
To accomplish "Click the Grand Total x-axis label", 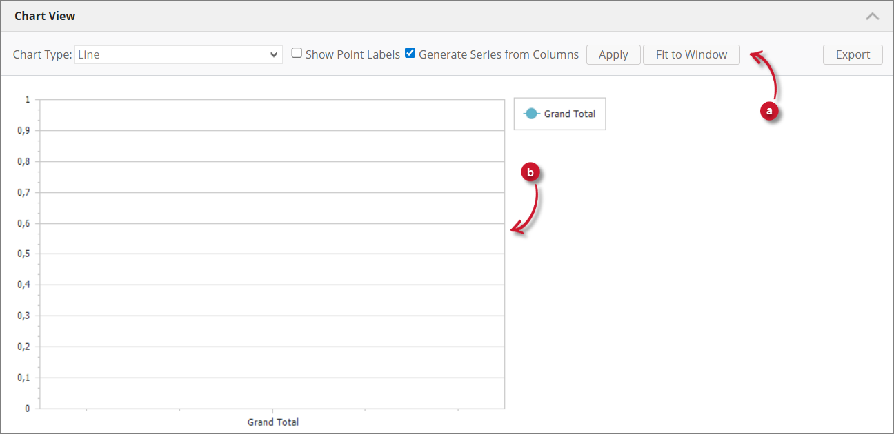I will pos(273,422).
